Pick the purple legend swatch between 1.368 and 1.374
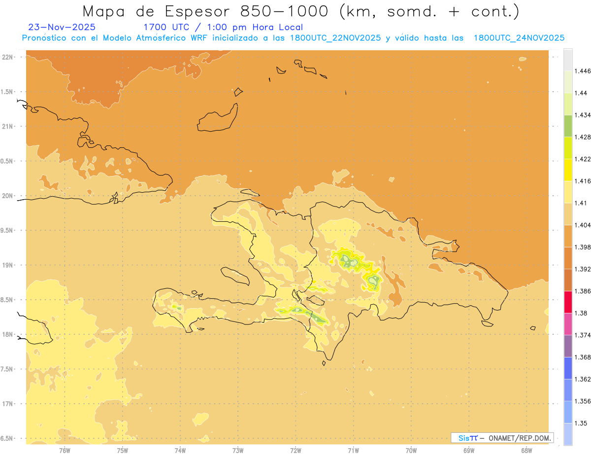Viewport: 591px width, 457px height. pos(568,346)
